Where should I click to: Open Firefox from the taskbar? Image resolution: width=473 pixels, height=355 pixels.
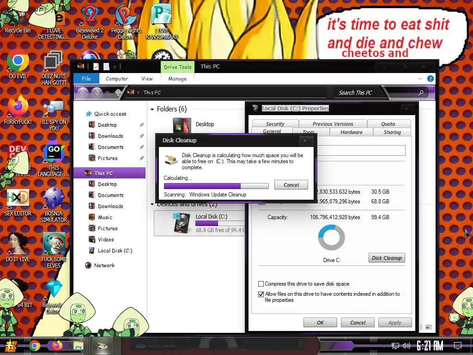tap(57, 345)
